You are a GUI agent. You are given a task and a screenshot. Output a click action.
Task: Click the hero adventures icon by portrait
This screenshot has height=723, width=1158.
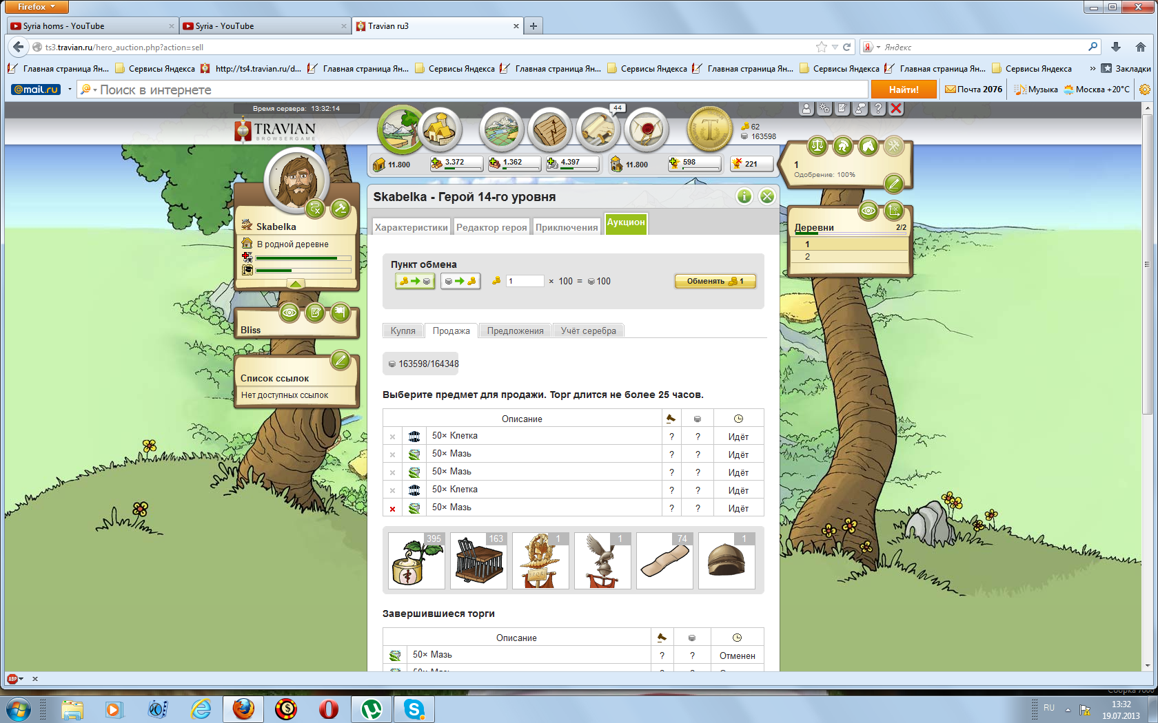pos(315,208)
